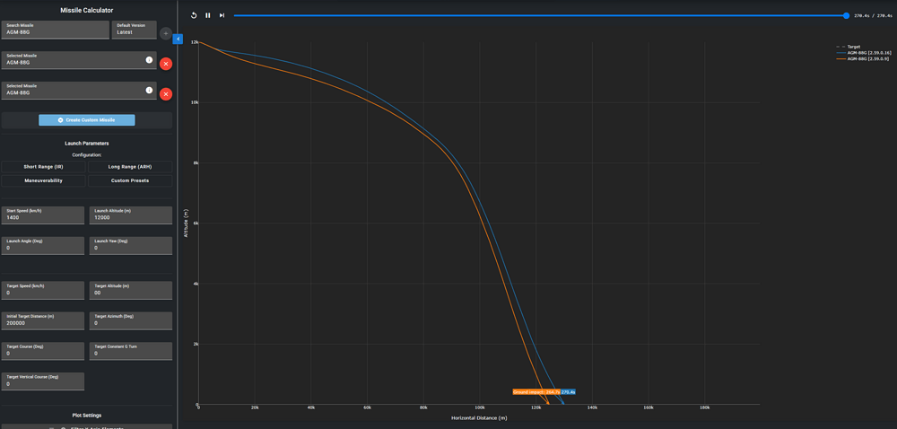Open info for the first Selected Missile
Image resolution: width=897 pixels, height=429 pixels.
[149, 59]
